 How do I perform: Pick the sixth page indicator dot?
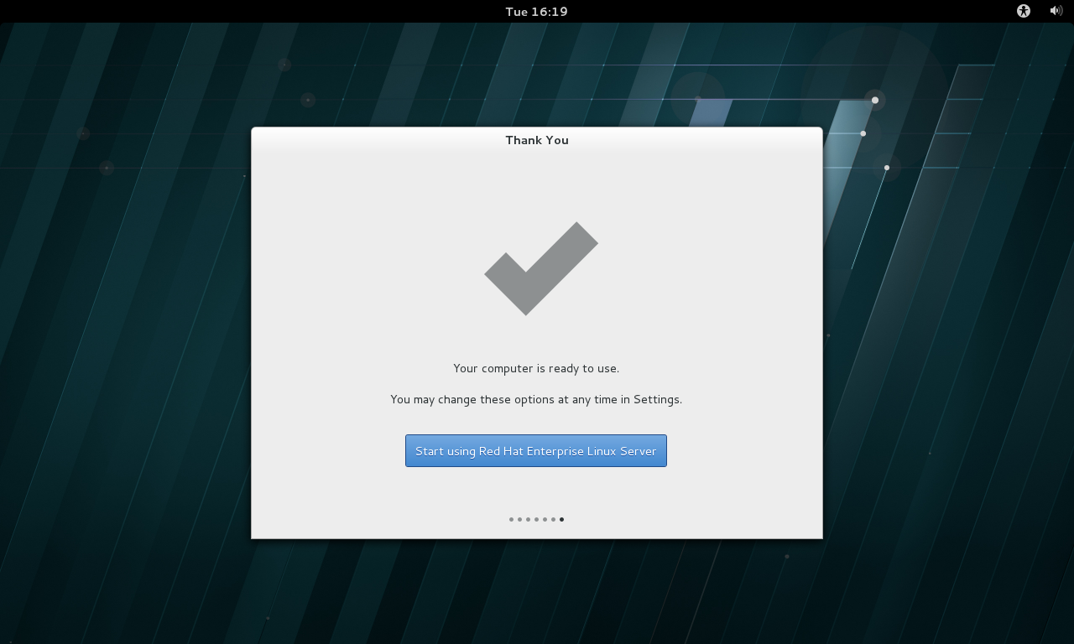(x=553, y=519)
